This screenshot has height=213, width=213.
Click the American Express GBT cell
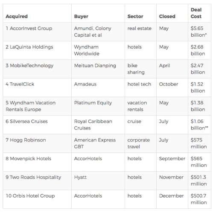[x=95, y=143]
